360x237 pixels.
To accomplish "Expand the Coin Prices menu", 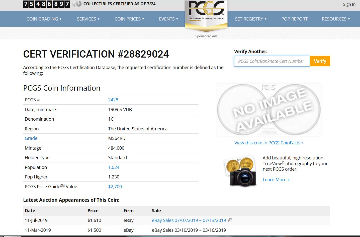I will [x=129, y=19].
